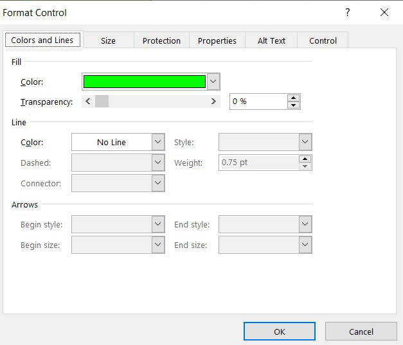
Task: Switch to the Size tab
Action: pos(108,40)
